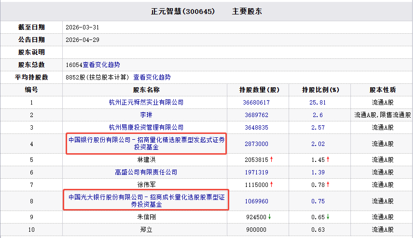Click the 股东说明 row label
This screenshot has height=238, width=417.
[x=31, y=52]
